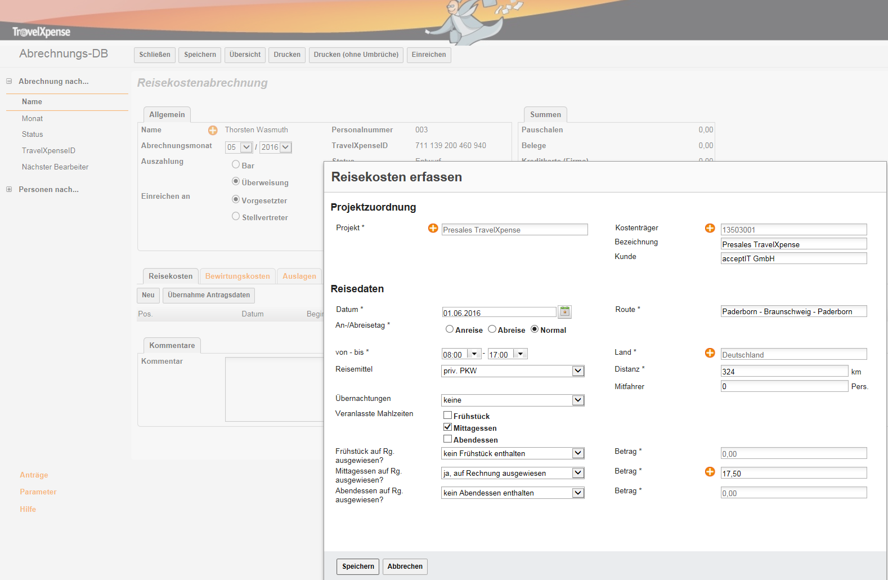Screen dimensions: 888x580
Task: Click the plus icon beside Projekt field
Action: (433, 228)
